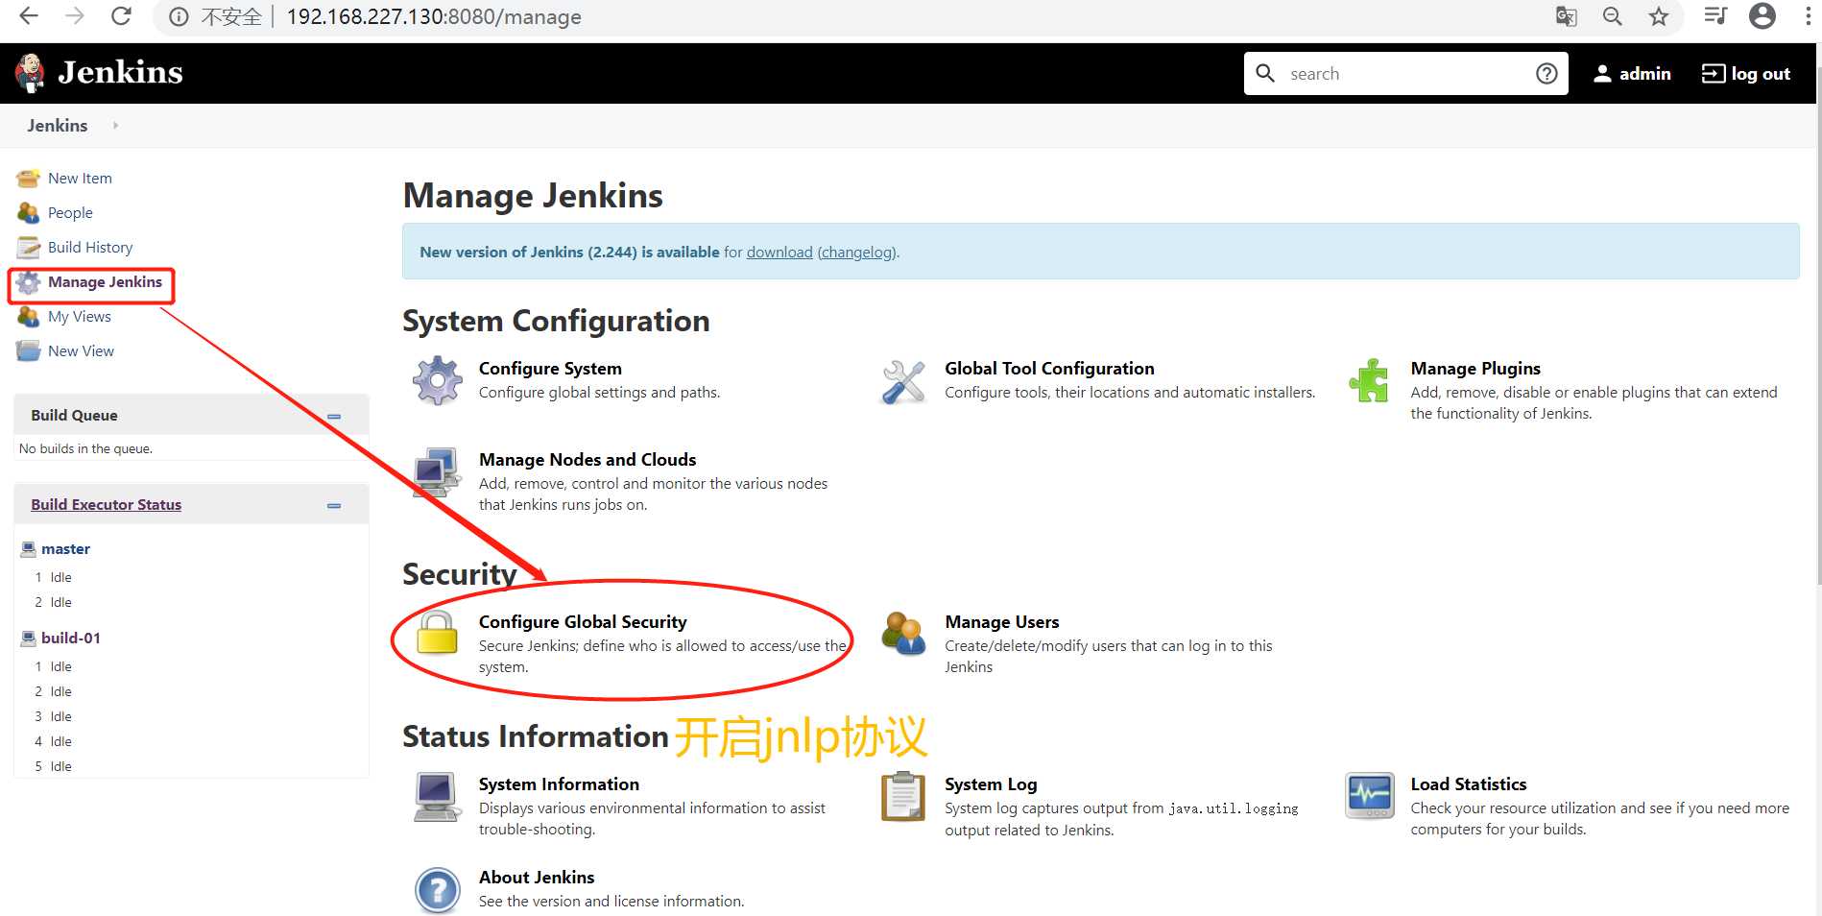Viewport: 1822px width, 916px height.
Task: Open the About Jenkins link
Action: 537,878
